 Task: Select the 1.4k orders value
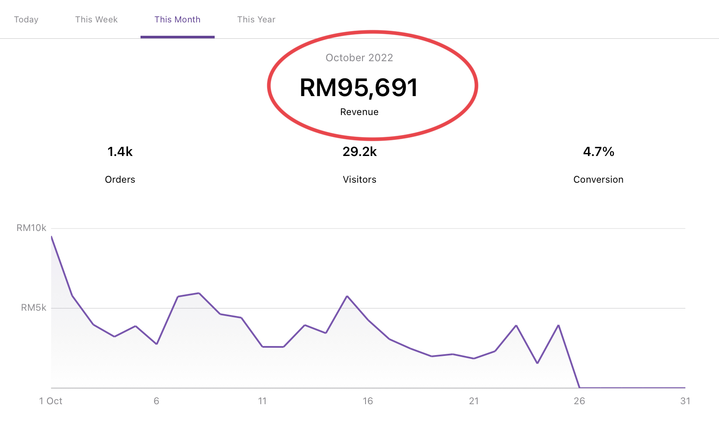(x=120, y=152)
